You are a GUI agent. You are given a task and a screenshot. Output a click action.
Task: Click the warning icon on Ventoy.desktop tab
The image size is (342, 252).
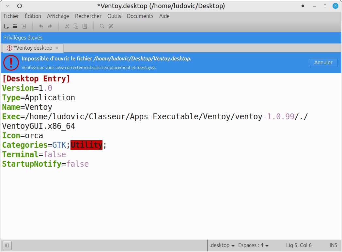point(9,48)
